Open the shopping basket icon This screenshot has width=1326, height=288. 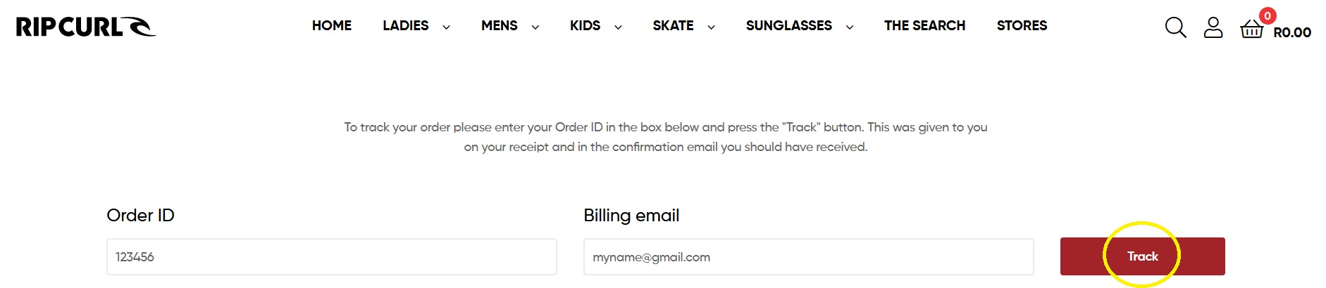coord(1251,30)
